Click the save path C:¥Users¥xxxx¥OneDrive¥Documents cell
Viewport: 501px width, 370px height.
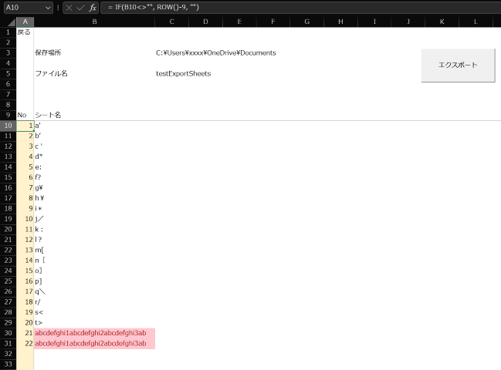click(x=215, y=53)
